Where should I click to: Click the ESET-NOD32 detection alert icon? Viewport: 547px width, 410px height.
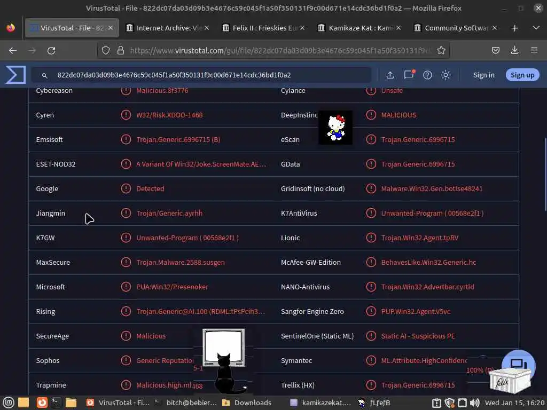(x=126, y=164)
